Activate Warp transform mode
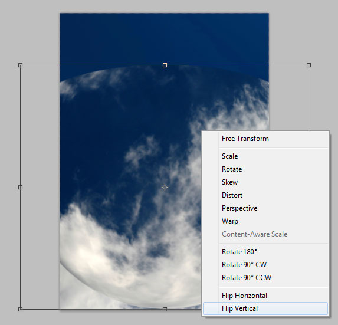338x325 pixels. tap(265, 221)
